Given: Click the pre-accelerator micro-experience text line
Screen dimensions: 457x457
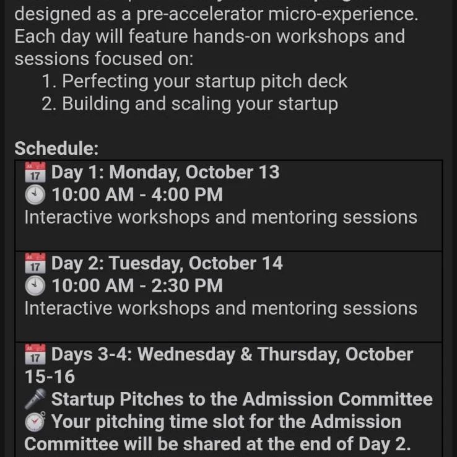Looking at the screenshot, I should [x=216, y=14].
